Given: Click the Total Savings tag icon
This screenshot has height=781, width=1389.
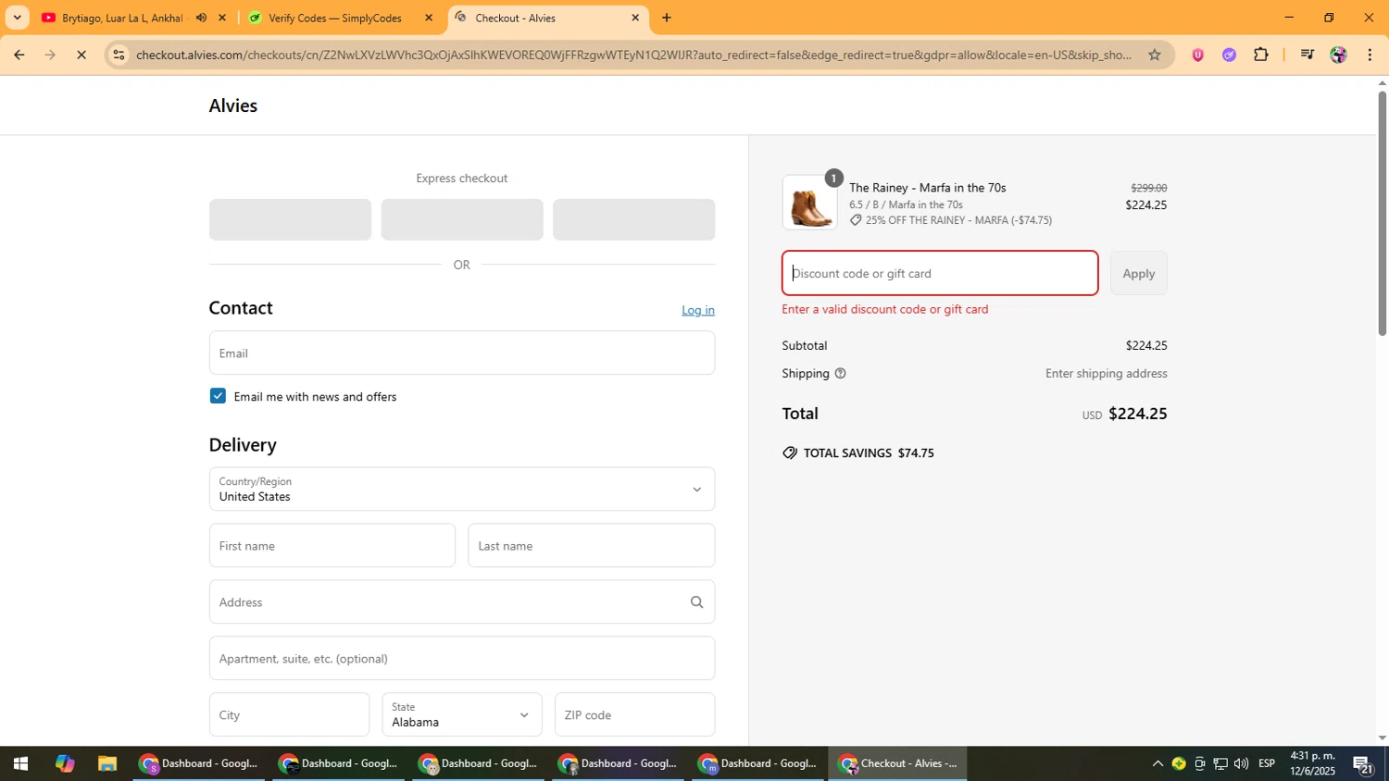Looking at the screenshot, I should [790, 452].
